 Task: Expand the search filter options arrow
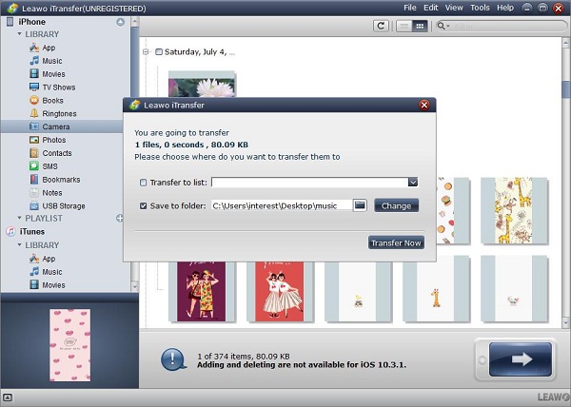(447, 26)
